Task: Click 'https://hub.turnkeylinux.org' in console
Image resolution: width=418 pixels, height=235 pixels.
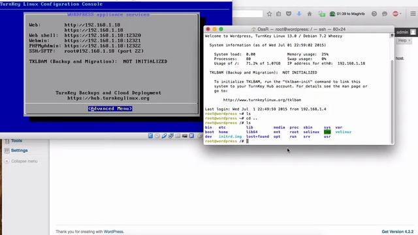Action: coord(108,98)
